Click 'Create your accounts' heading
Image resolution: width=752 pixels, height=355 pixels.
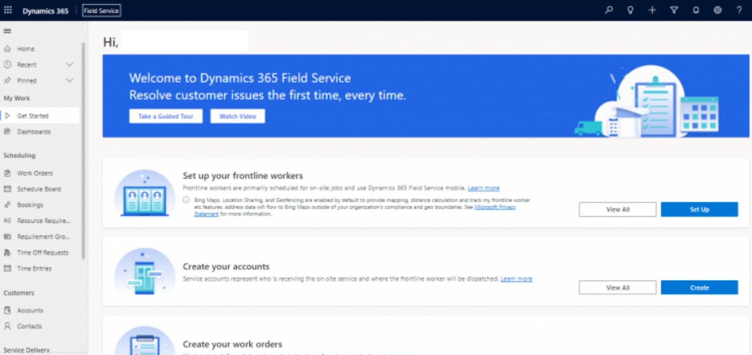[226, 266]
